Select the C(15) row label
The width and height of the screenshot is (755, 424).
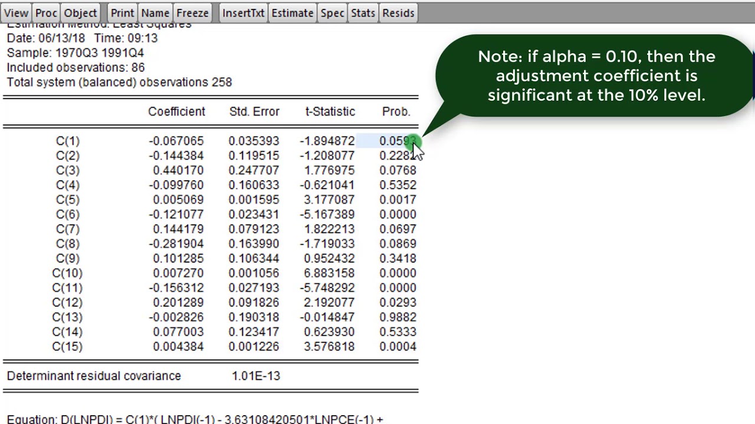click(67, 347)
